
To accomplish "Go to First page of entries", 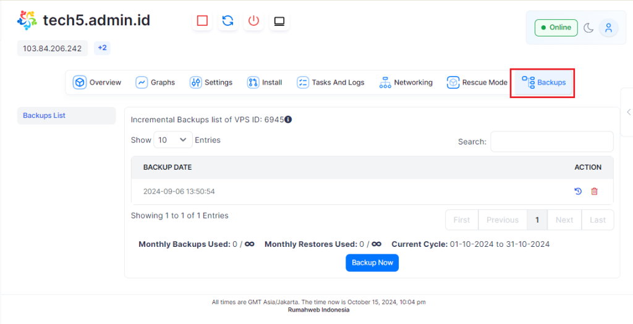I will click(462, 220).
